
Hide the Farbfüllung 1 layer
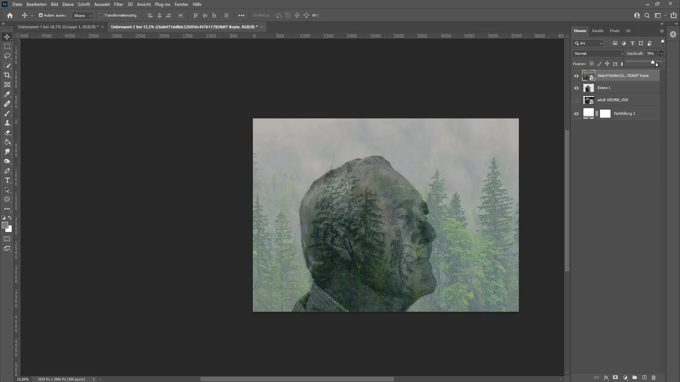pos(576,113)
